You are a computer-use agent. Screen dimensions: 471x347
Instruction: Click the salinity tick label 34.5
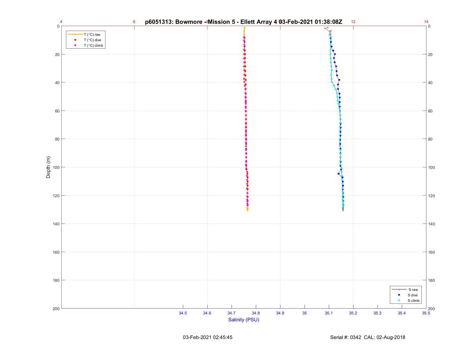(x=183, y=313)
